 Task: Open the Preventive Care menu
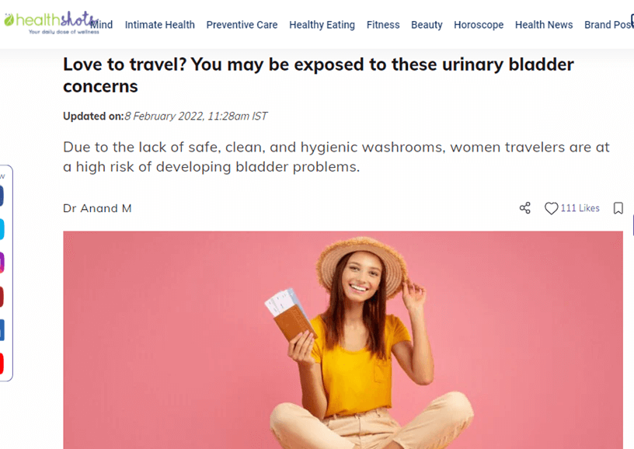[242, 25]
